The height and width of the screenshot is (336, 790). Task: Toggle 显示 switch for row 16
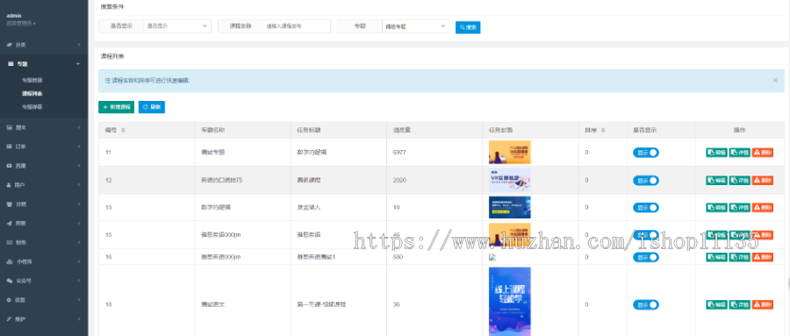pos(646,257)
